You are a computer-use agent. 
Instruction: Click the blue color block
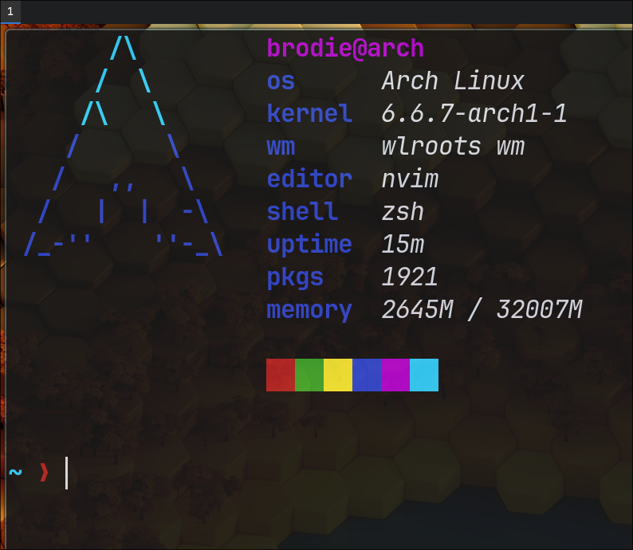tap(367, 375)
